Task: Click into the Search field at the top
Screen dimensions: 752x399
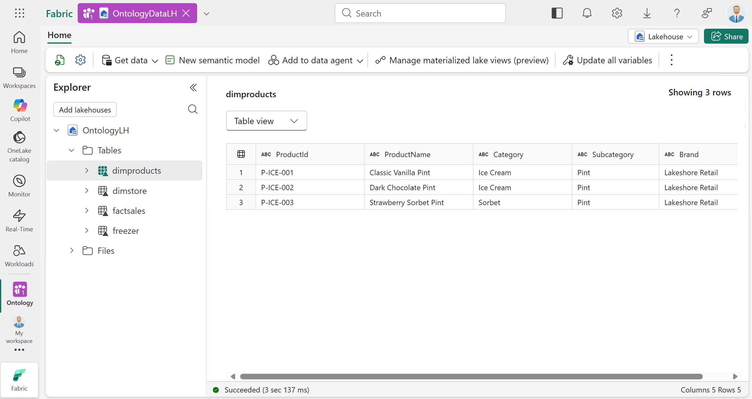Action: pos(420,13)
